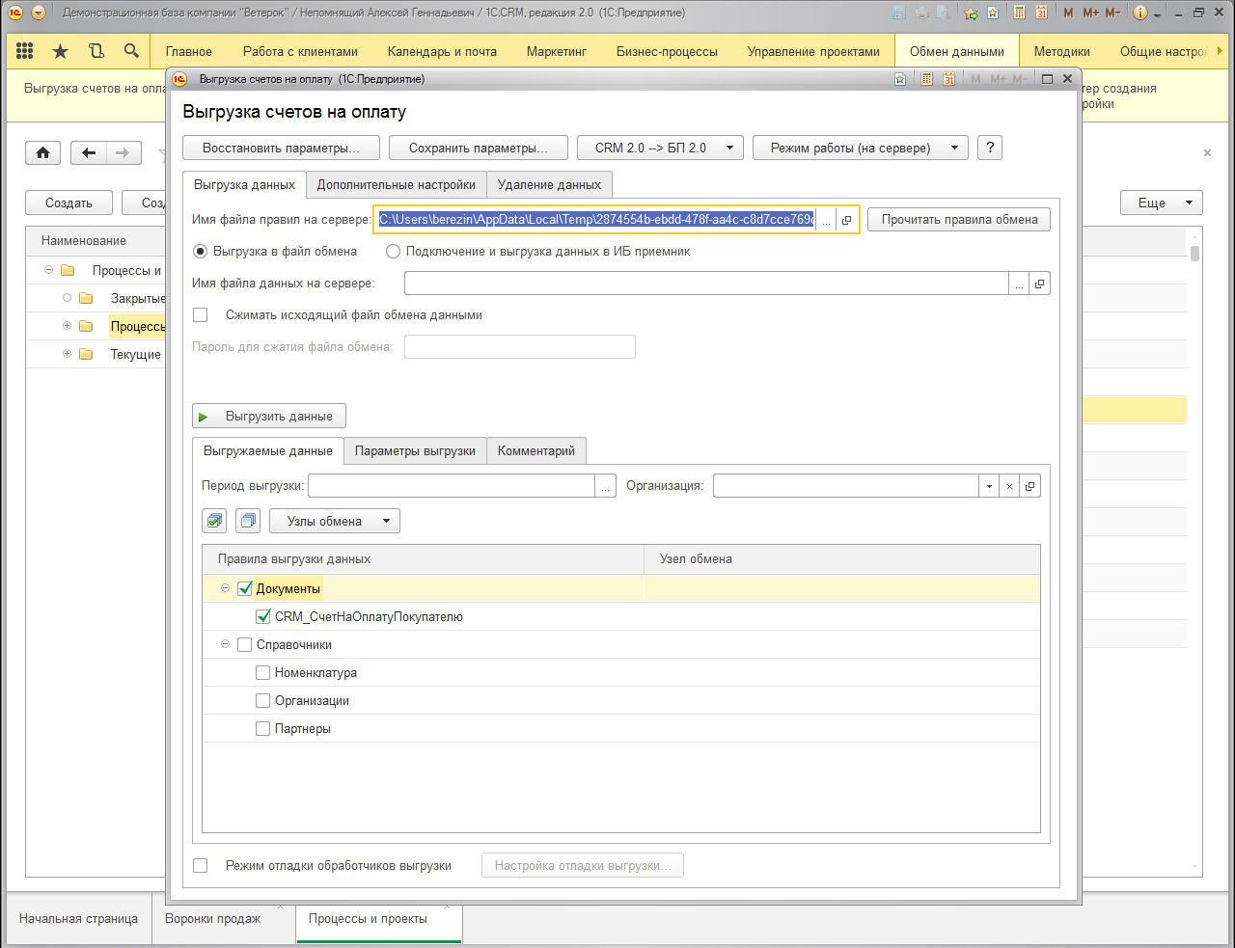Click Восстановить параметры button

coord(281,148)
